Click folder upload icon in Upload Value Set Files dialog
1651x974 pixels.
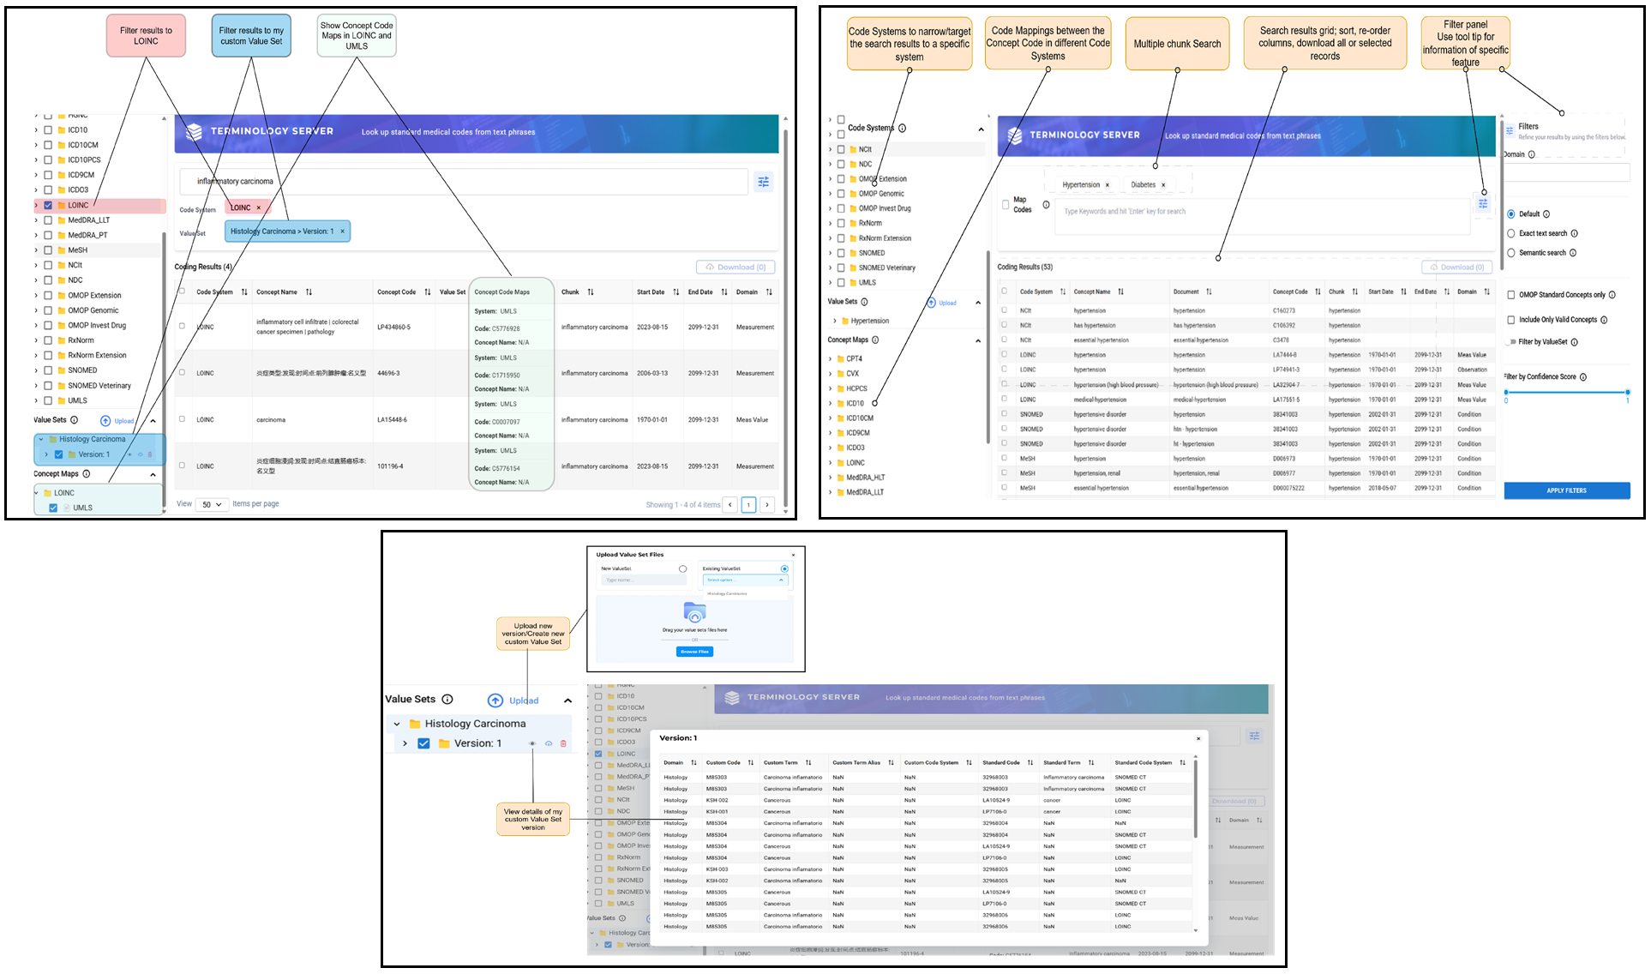[x=694, y=612]
